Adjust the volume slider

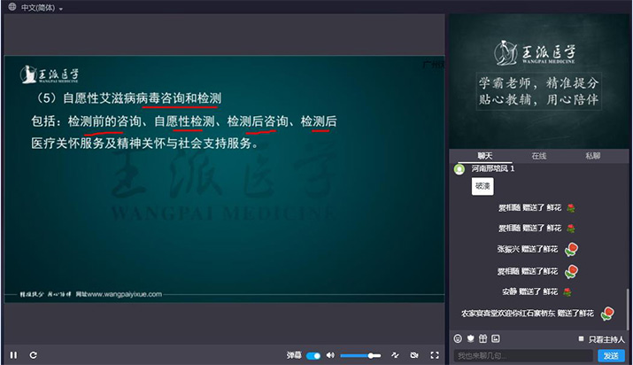click(361, 355)
